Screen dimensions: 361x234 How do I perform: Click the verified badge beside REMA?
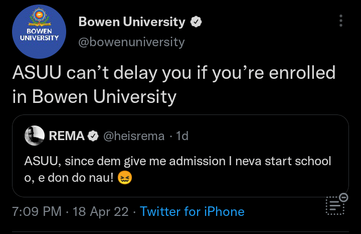point(93,136)
